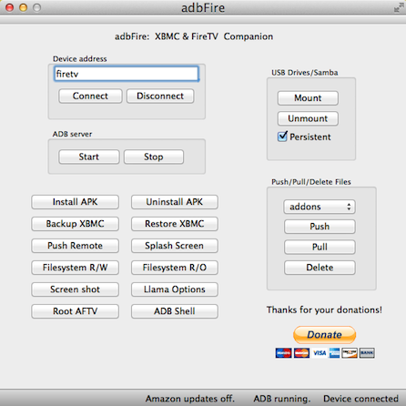Viewport: 406px width, 406px height.
Task: Mount the USB drive
Action: [x=308, y=98]
